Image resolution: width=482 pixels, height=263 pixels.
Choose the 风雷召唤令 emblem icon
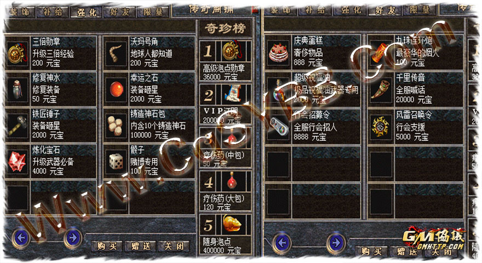380,127
